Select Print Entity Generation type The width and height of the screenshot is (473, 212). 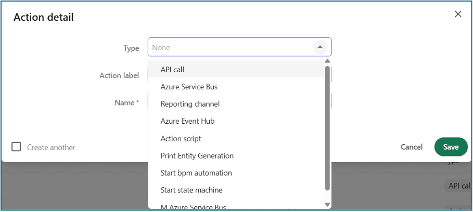tap(197, 156)
